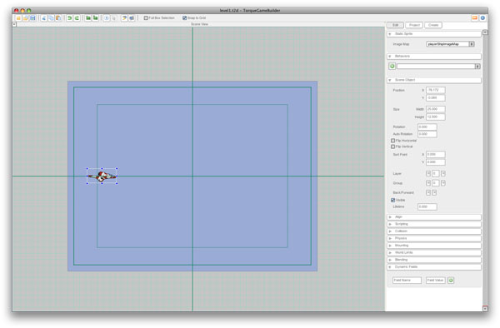Expand the Blending section
The image size is (500, 328).
[x=434, y=260]
